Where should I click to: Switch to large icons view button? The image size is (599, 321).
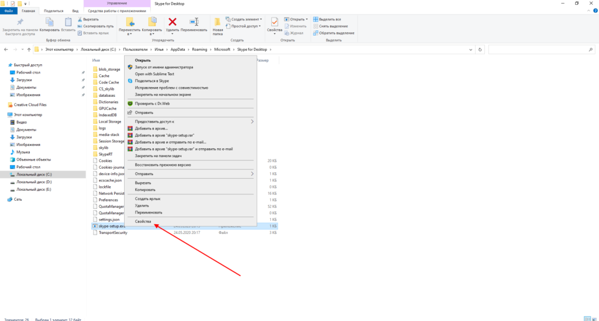click(594, 319)
